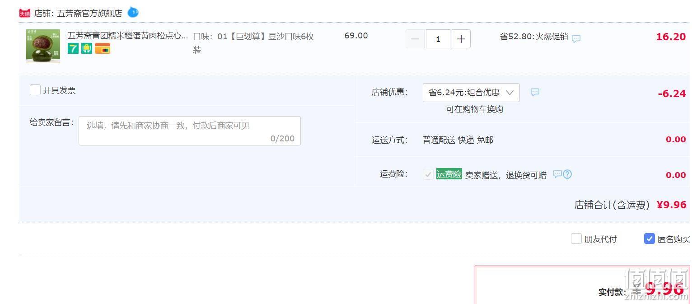
Task: Click the green badge next to the 7 icon
Action: [87, 48]
